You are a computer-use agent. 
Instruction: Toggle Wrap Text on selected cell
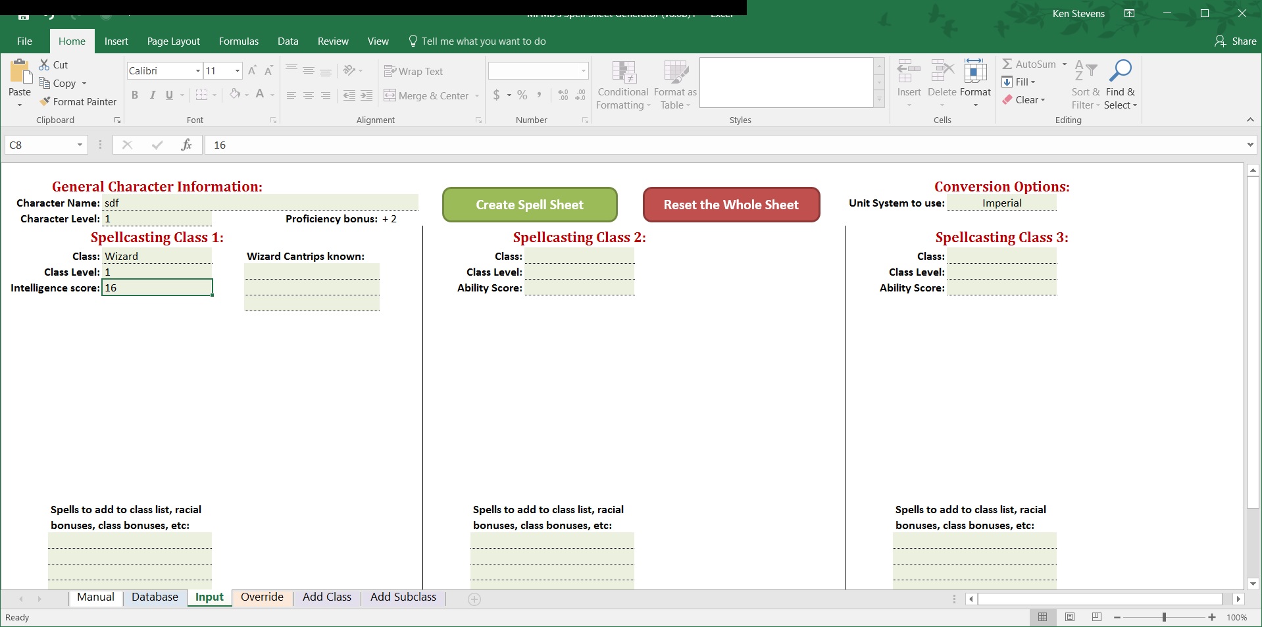click(x=413, y=72)
